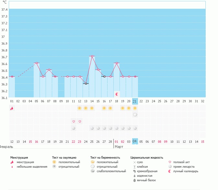The width and height of the screenshot is (218, 190).
Task: Click the ovulation test icon under cycle day 19
Action: (123, 108)
